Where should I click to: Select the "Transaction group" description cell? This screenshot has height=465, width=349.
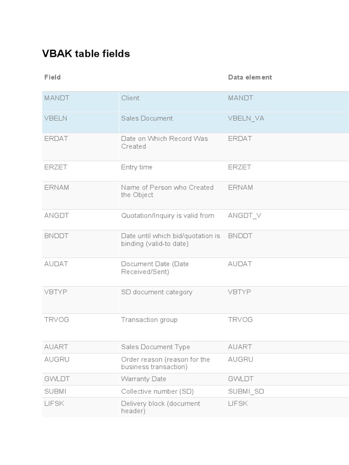tap(149, 320)
